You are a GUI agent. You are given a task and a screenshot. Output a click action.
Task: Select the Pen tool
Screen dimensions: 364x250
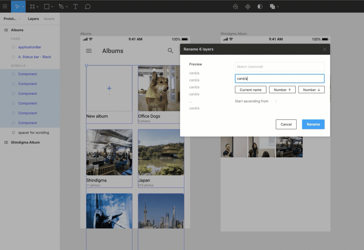tap(61, 7)
